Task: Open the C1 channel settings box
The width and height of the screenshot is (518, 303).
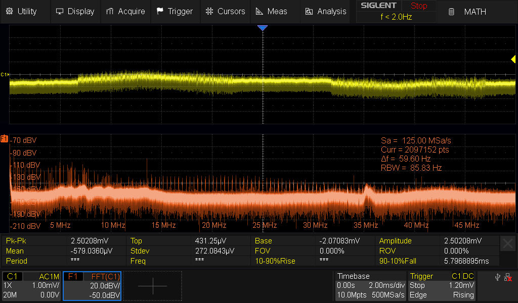Action: (32, 286)
